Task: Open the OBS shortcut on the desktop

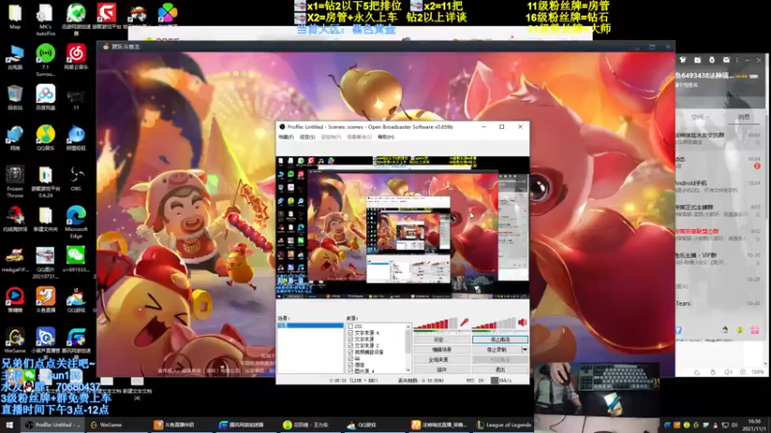Action: point(76,179)
